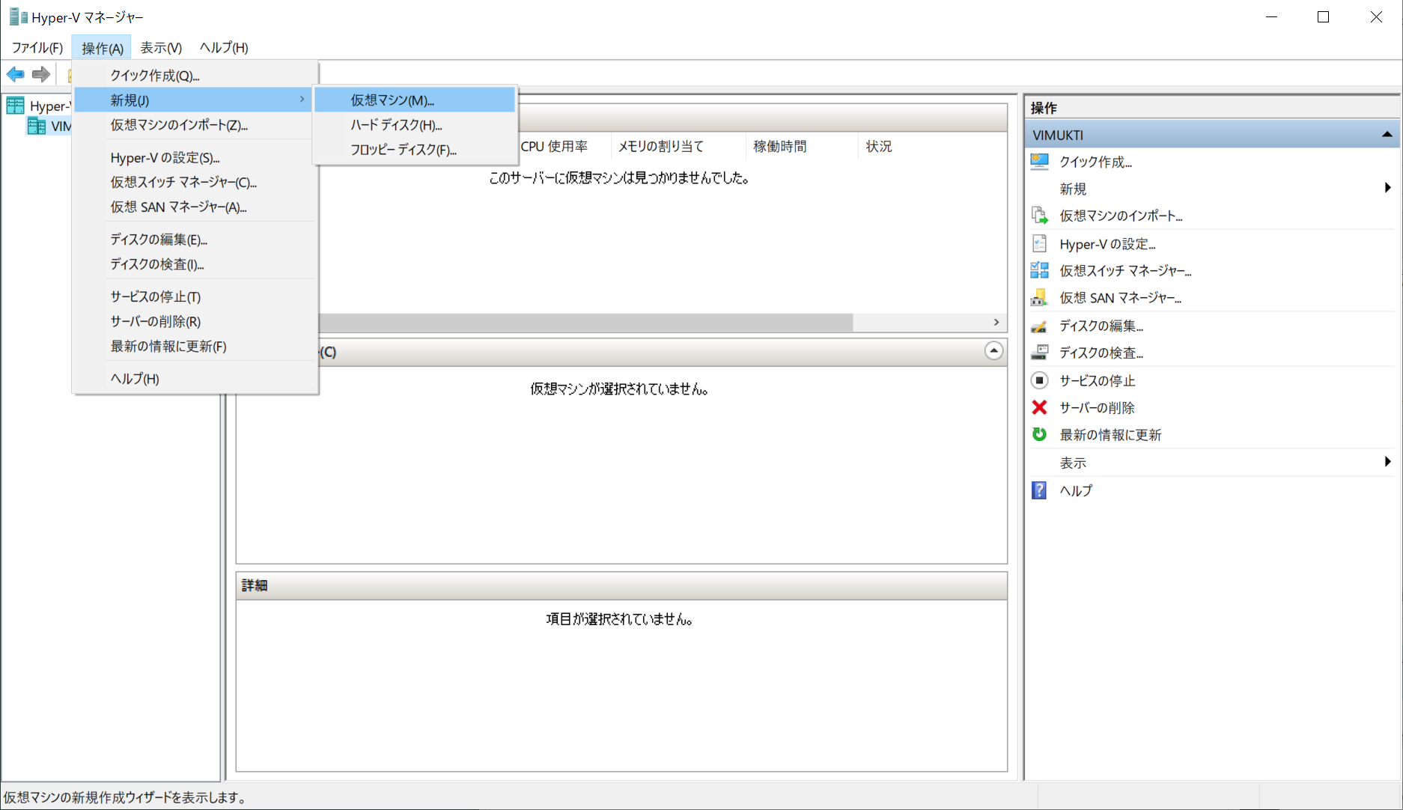Viewport: 1403px width, 810px height.
Task: Click the ディスクの検査 icon in Actions pane
Action: pos(1040,352)
